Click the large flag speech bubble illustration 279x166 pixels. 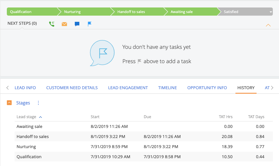point(102,53)
